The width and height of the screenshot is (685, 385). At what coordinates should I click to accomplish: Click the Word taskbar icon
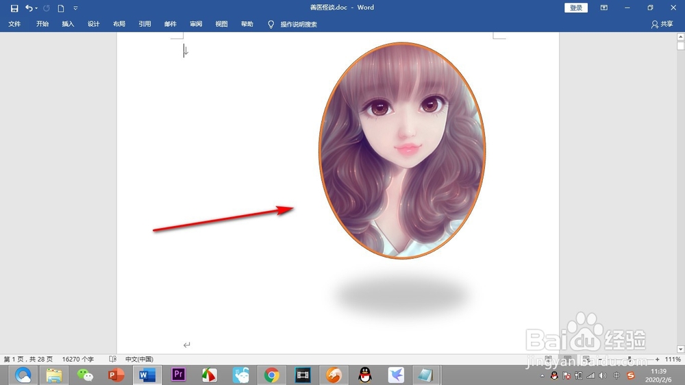[x=147, y=375]
